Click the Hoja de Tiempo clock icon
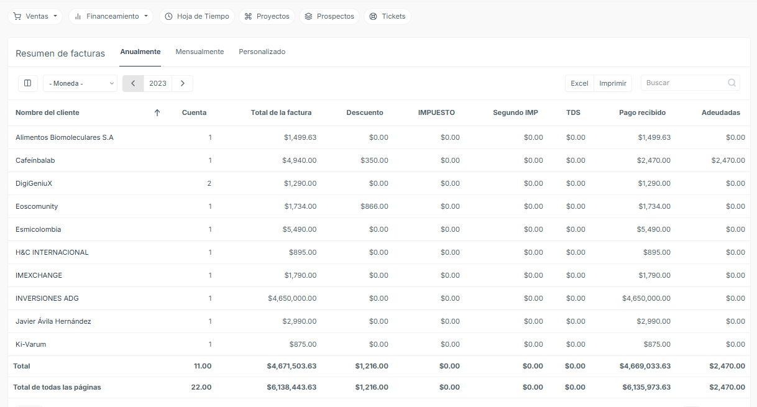The image size is (757, 407). tap(168, 16)
